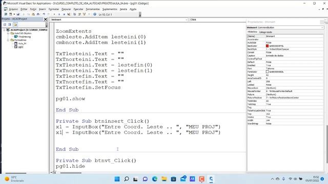The image size is (328, 184).
Task: Open the Windows Start menu
Action: tap(117, 179)
